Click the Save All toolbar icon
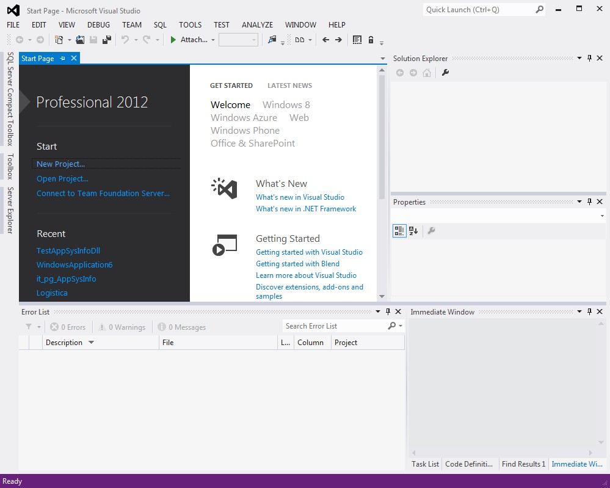This screenshot has width=610, height=488. [x=107, y=40]
